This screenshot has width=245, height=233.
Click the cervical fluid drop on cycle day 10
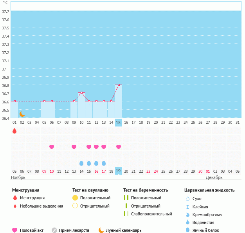[x=81, y=163]
